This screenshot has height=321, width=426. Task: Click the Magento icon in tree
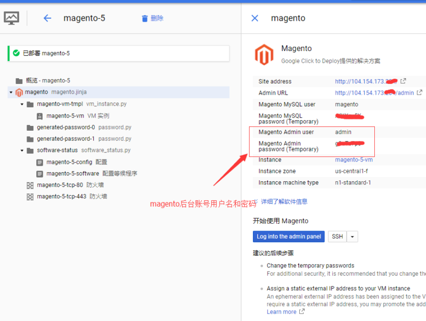[x=19, y=92]
